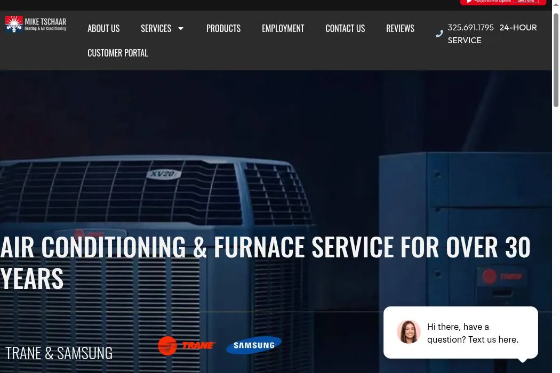Click the Apply Now financing button
Screen dimensions: 560x373
tap(526, 2)
